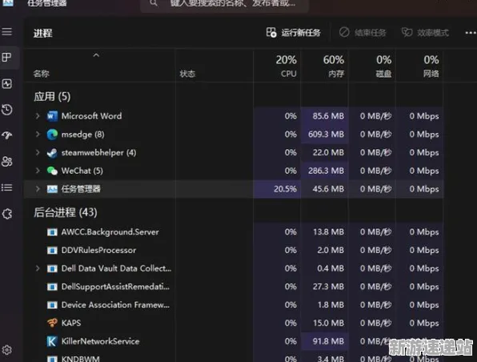Viewport: 477px width, 362px height.
Task: Select the DDVRulesProcessor process name
Action: click(x=98, y=250)
